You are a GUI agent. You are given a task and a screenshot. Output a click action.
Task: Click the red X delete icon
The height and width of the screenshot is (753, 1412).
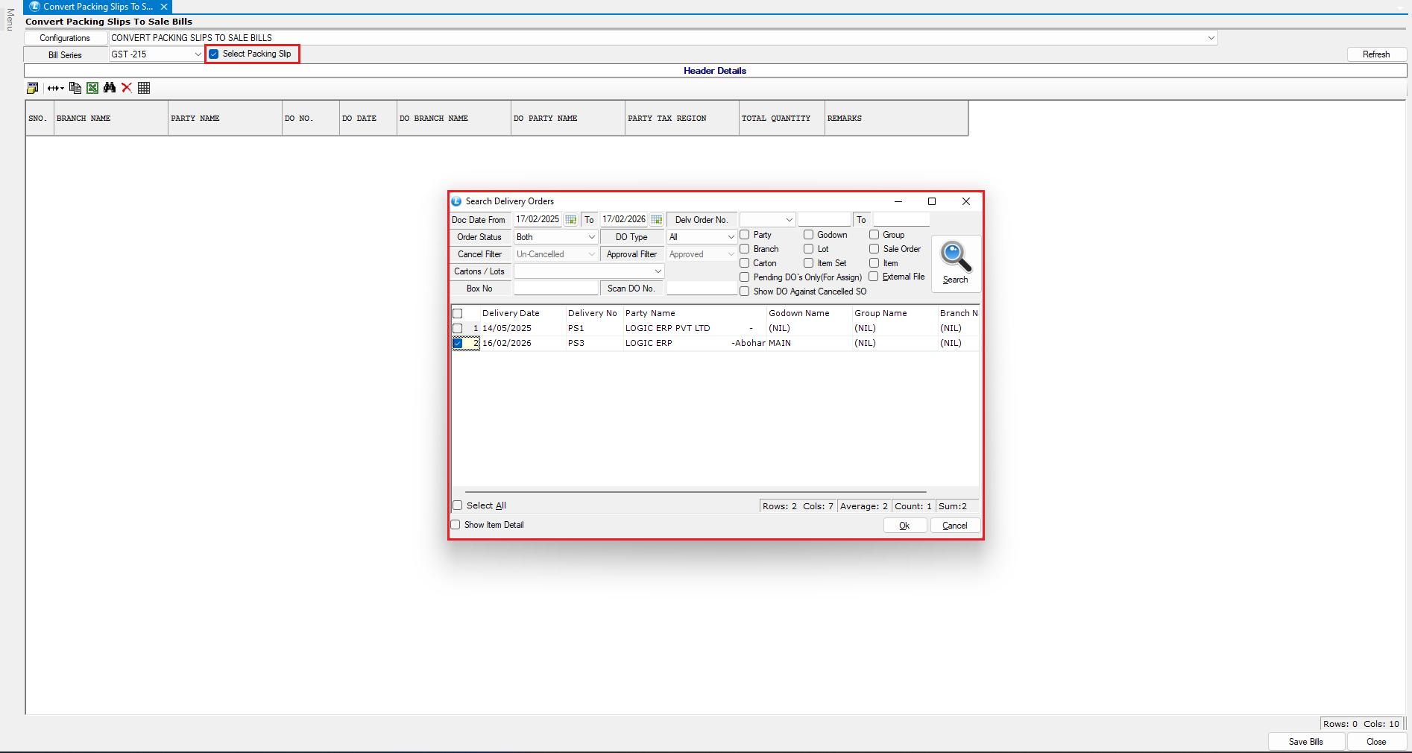[x=127, y=88]
